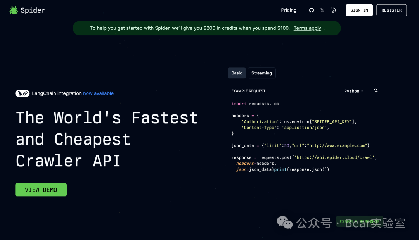Click the Spider brand name text
Viewport: 419px width, 240px height.
point(33,10)
